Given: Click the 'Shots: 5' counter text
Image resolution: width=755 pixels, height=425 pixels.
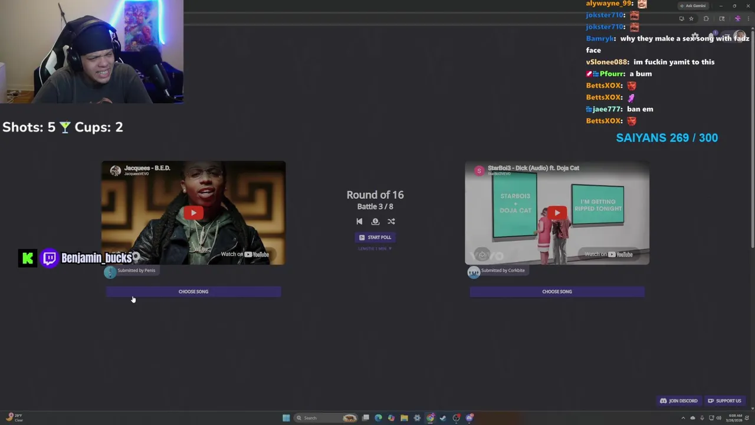Looking at the screenshot, I should point(29,127).
